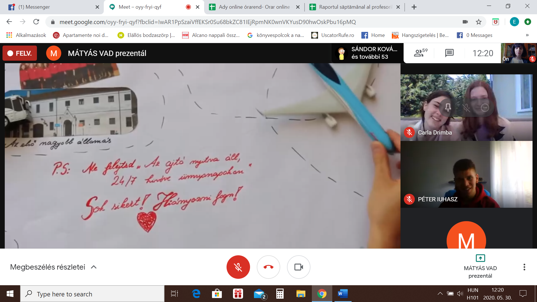
Task: Click the Windows search box
Action: coord(92,294)
